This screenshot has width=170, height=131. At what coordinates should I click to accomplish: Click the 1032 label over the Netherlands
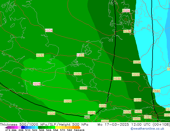click(x=80, y=55)
